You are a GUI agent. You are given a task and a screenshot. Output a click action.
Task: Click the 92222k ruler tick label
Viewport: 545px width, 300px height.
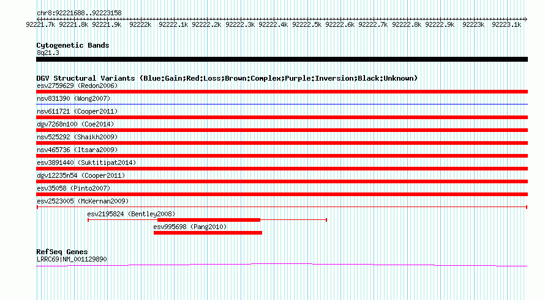140,24
